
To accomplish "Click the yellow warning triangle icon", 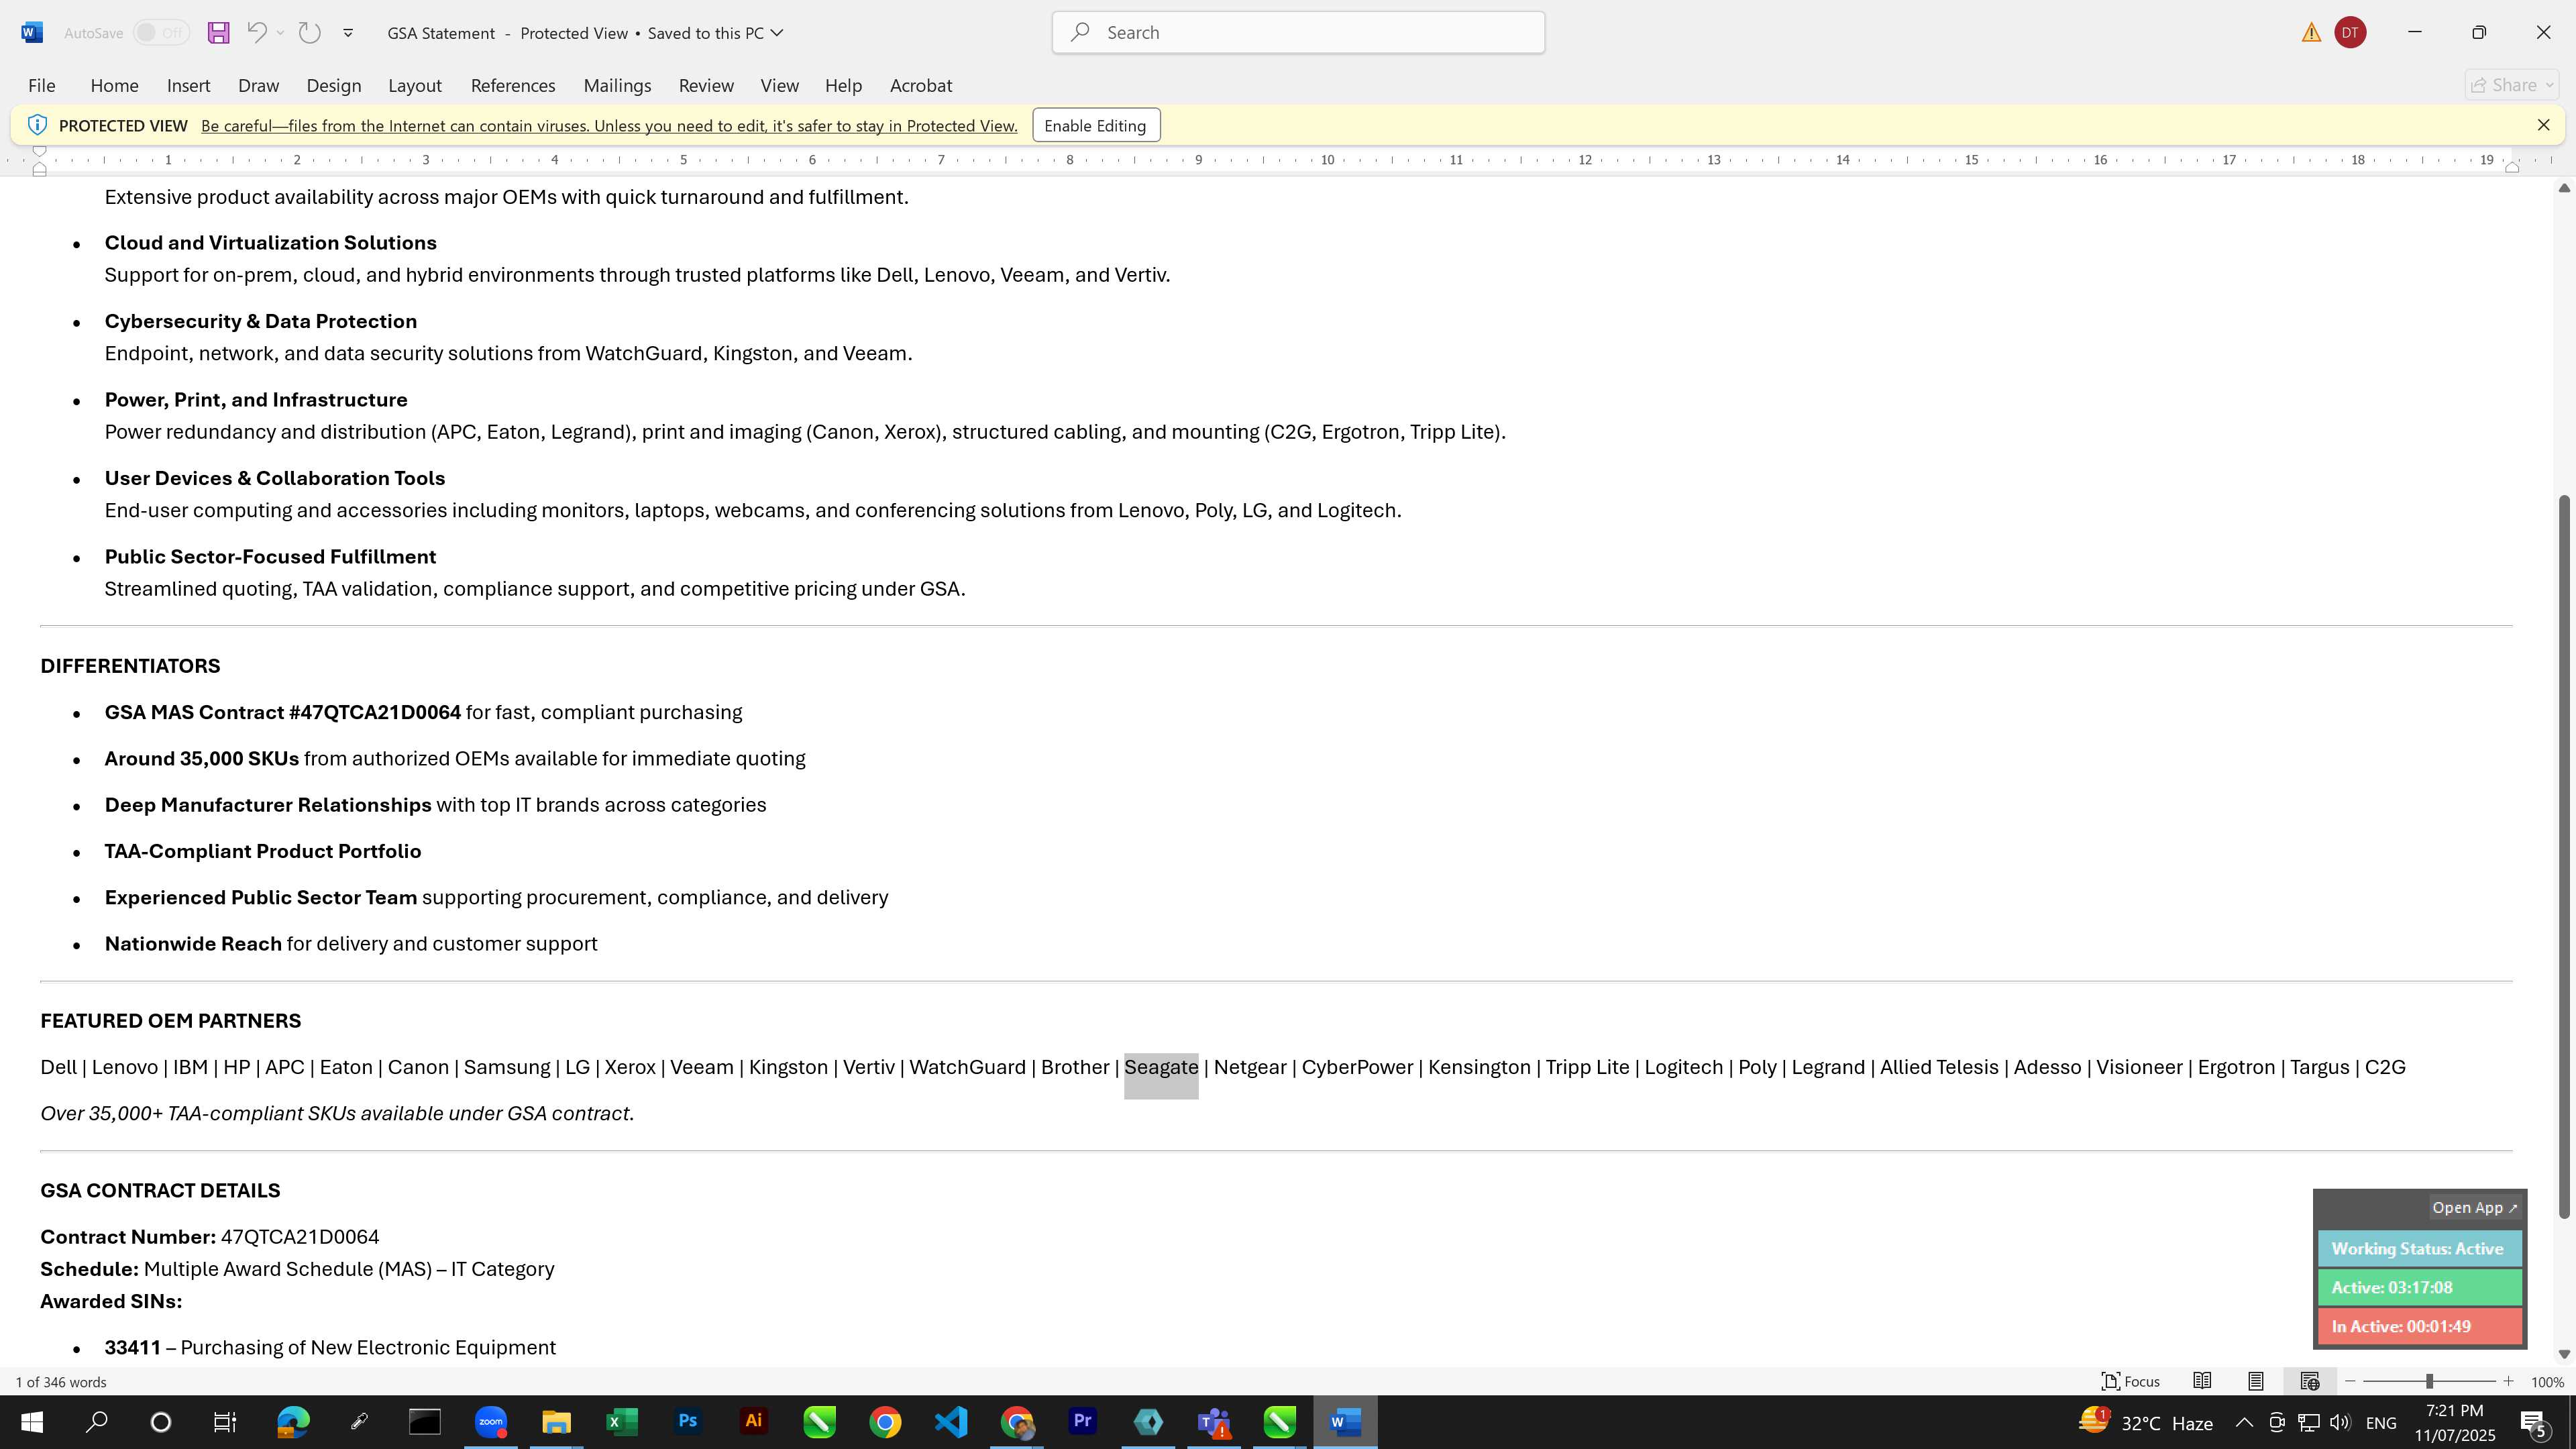I will pos(2311,33).
